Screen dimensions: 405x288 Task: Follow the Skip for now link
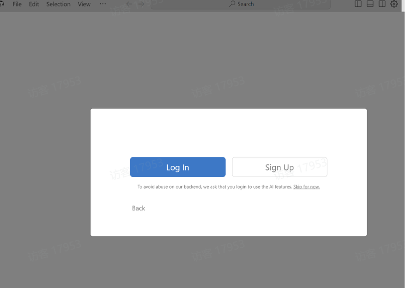[x=306, y=186]
